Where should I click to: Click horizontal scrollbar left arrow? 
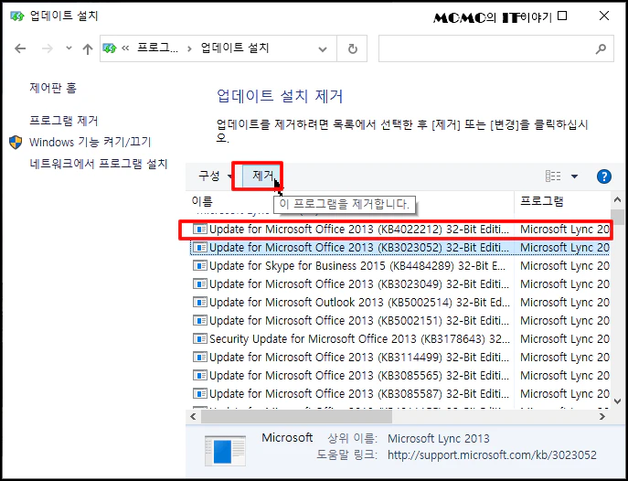pyautogui.click(x=194, y=416)
